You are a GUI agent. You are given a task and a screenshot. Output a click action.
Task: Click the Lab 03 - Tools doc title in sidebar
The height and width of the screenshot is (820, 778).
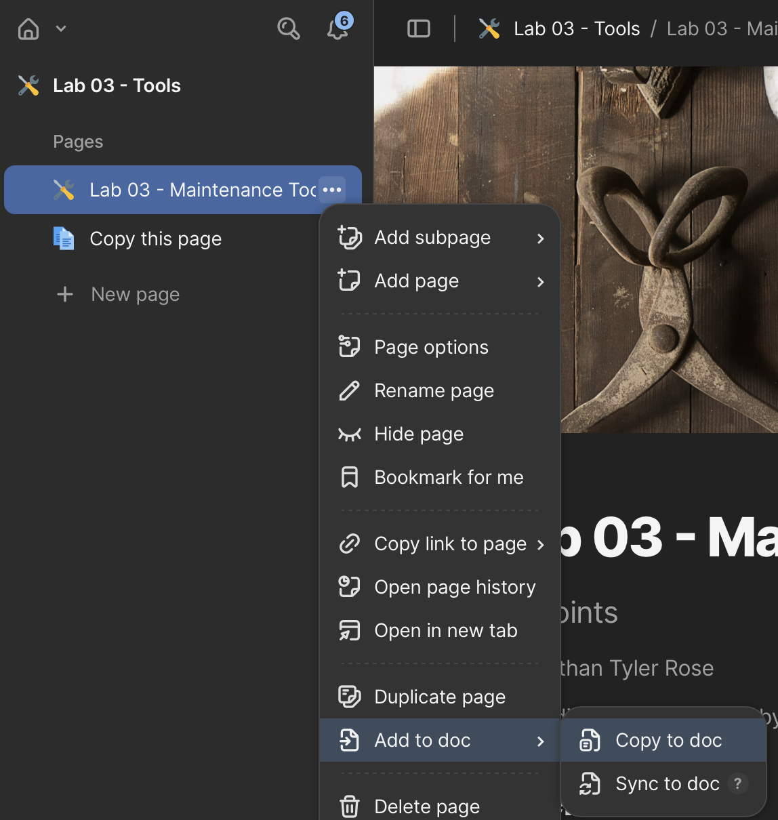click(x=117, y=85)
